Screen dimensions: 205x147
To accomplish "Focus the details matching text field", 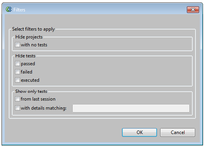I will click(x=131, y=108).
